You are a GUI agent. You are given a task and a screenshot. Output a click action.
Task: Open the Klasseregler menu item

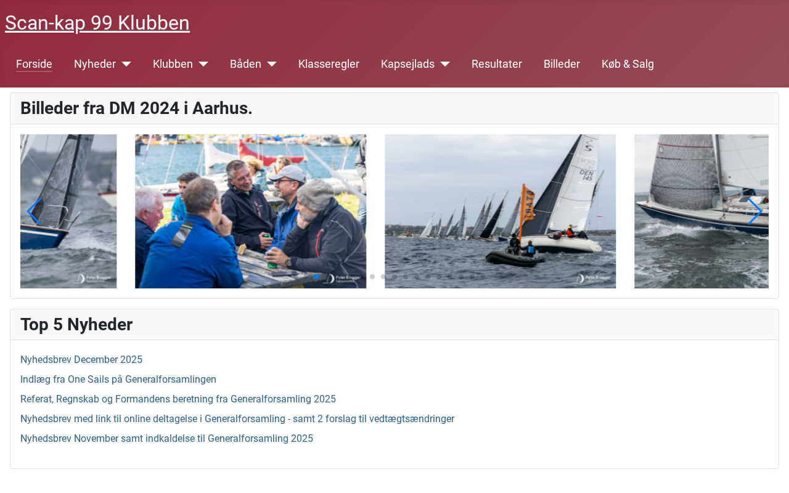[329, 64]
